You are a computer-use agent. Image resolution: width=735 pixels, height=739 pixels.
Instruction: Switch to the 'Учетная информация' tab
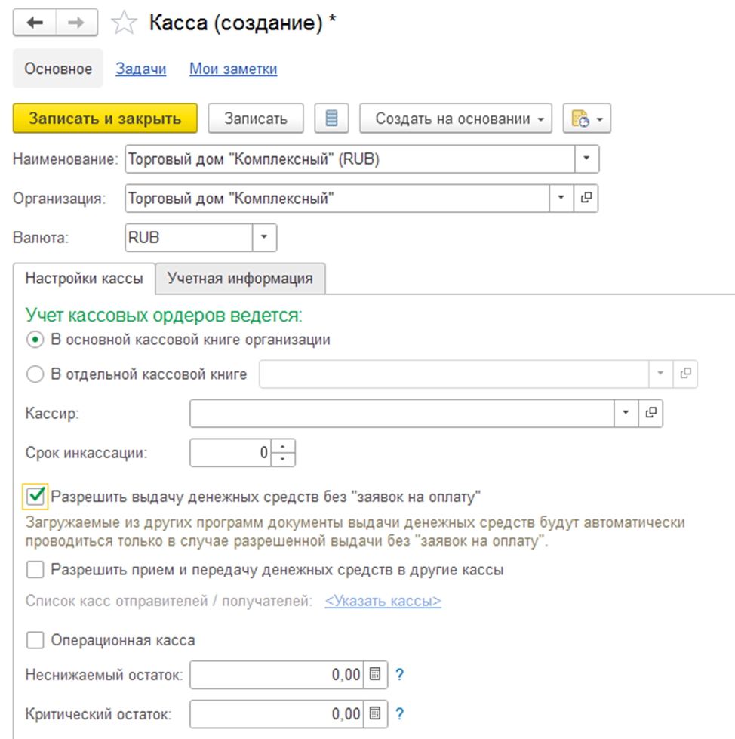point(240,278)
